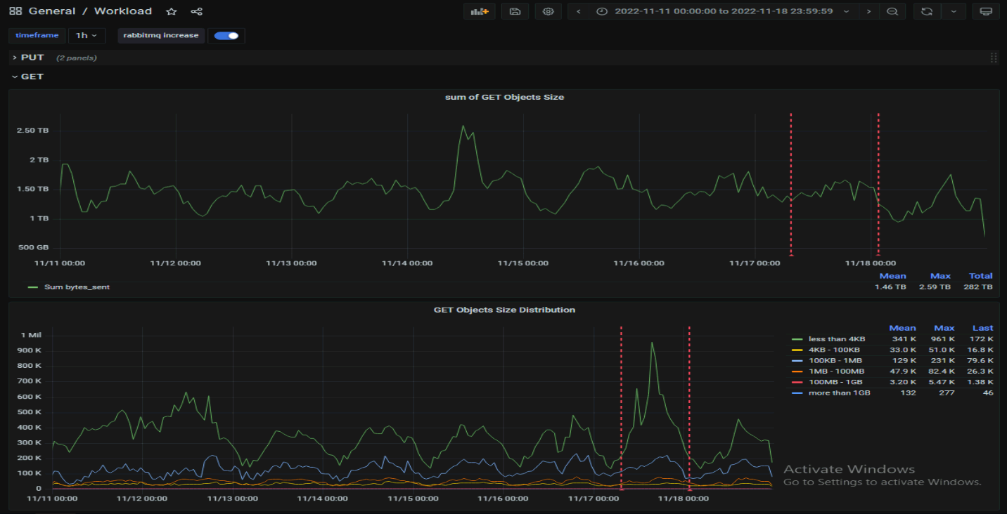Zoom out the time range

[x=892, y=11]
